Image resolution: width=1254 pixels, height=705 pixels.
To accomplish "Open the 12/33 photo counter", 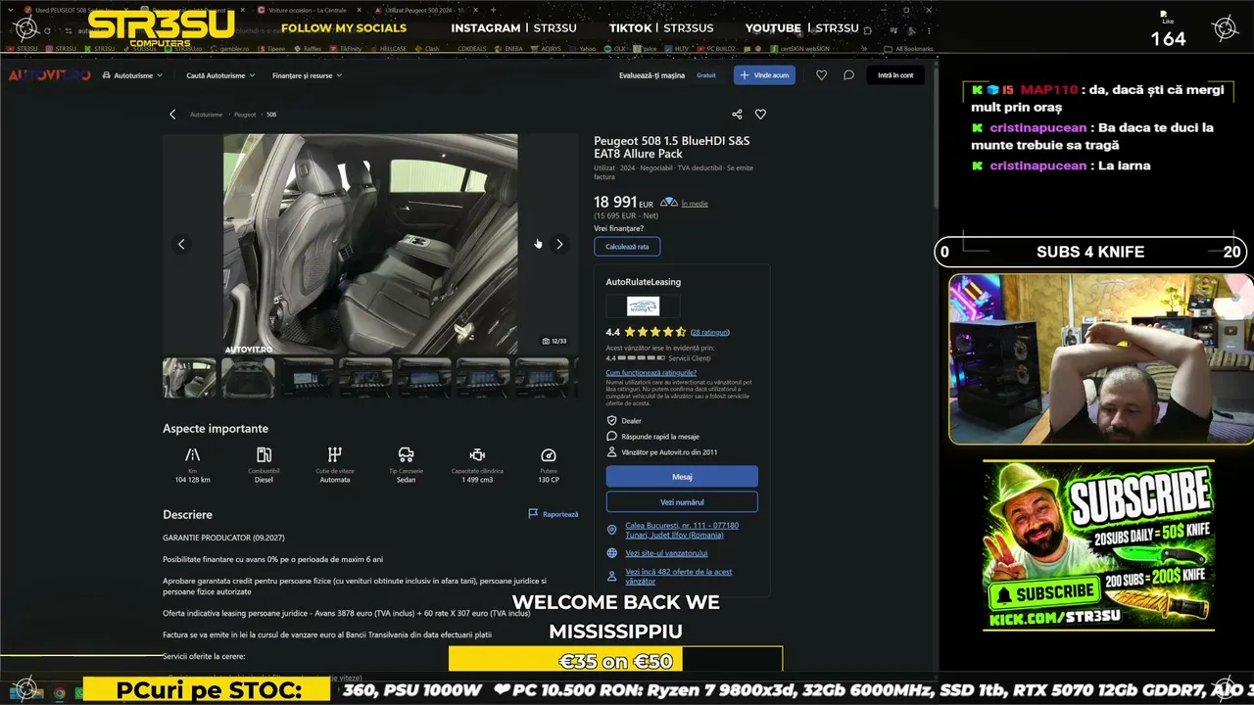I will [555, 341].
